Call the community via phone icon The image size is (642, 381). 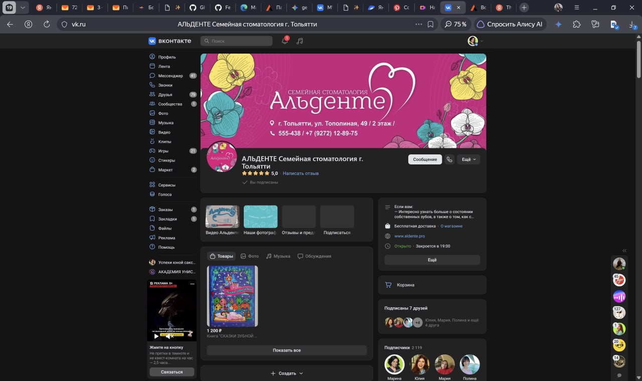(449, 159)
